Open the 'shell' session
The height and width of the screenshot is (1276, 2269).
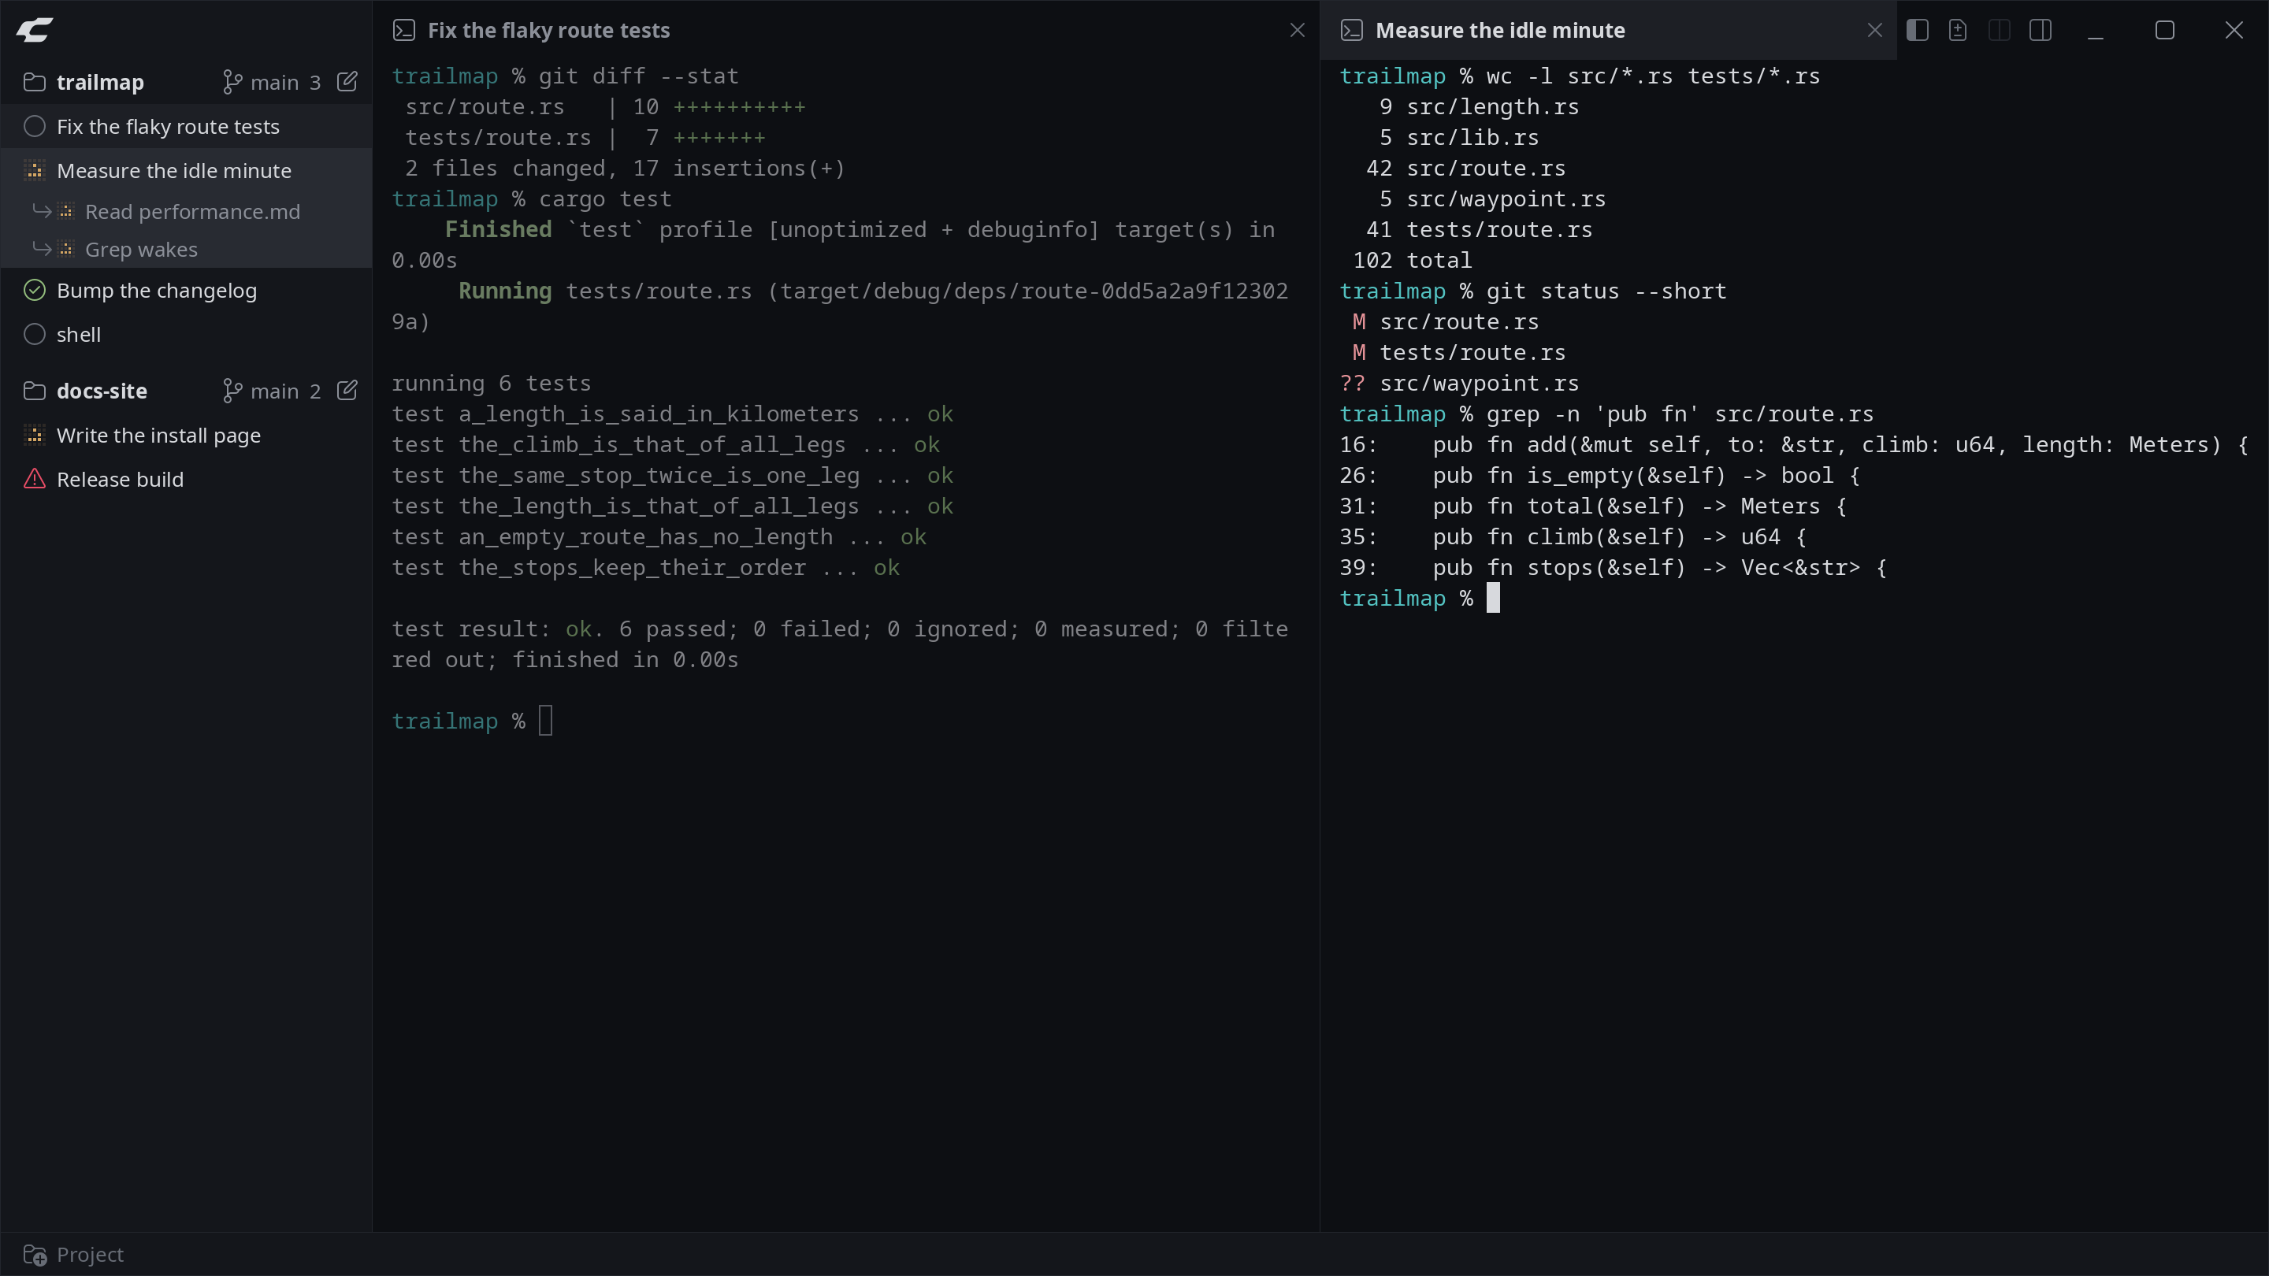point(186,334)
